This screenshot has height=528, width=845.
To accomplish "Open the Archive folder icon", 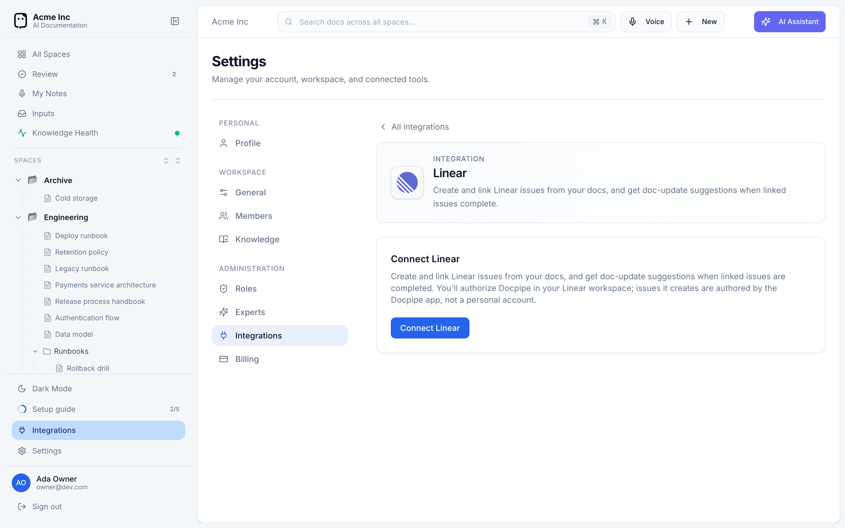I will 33,180.
